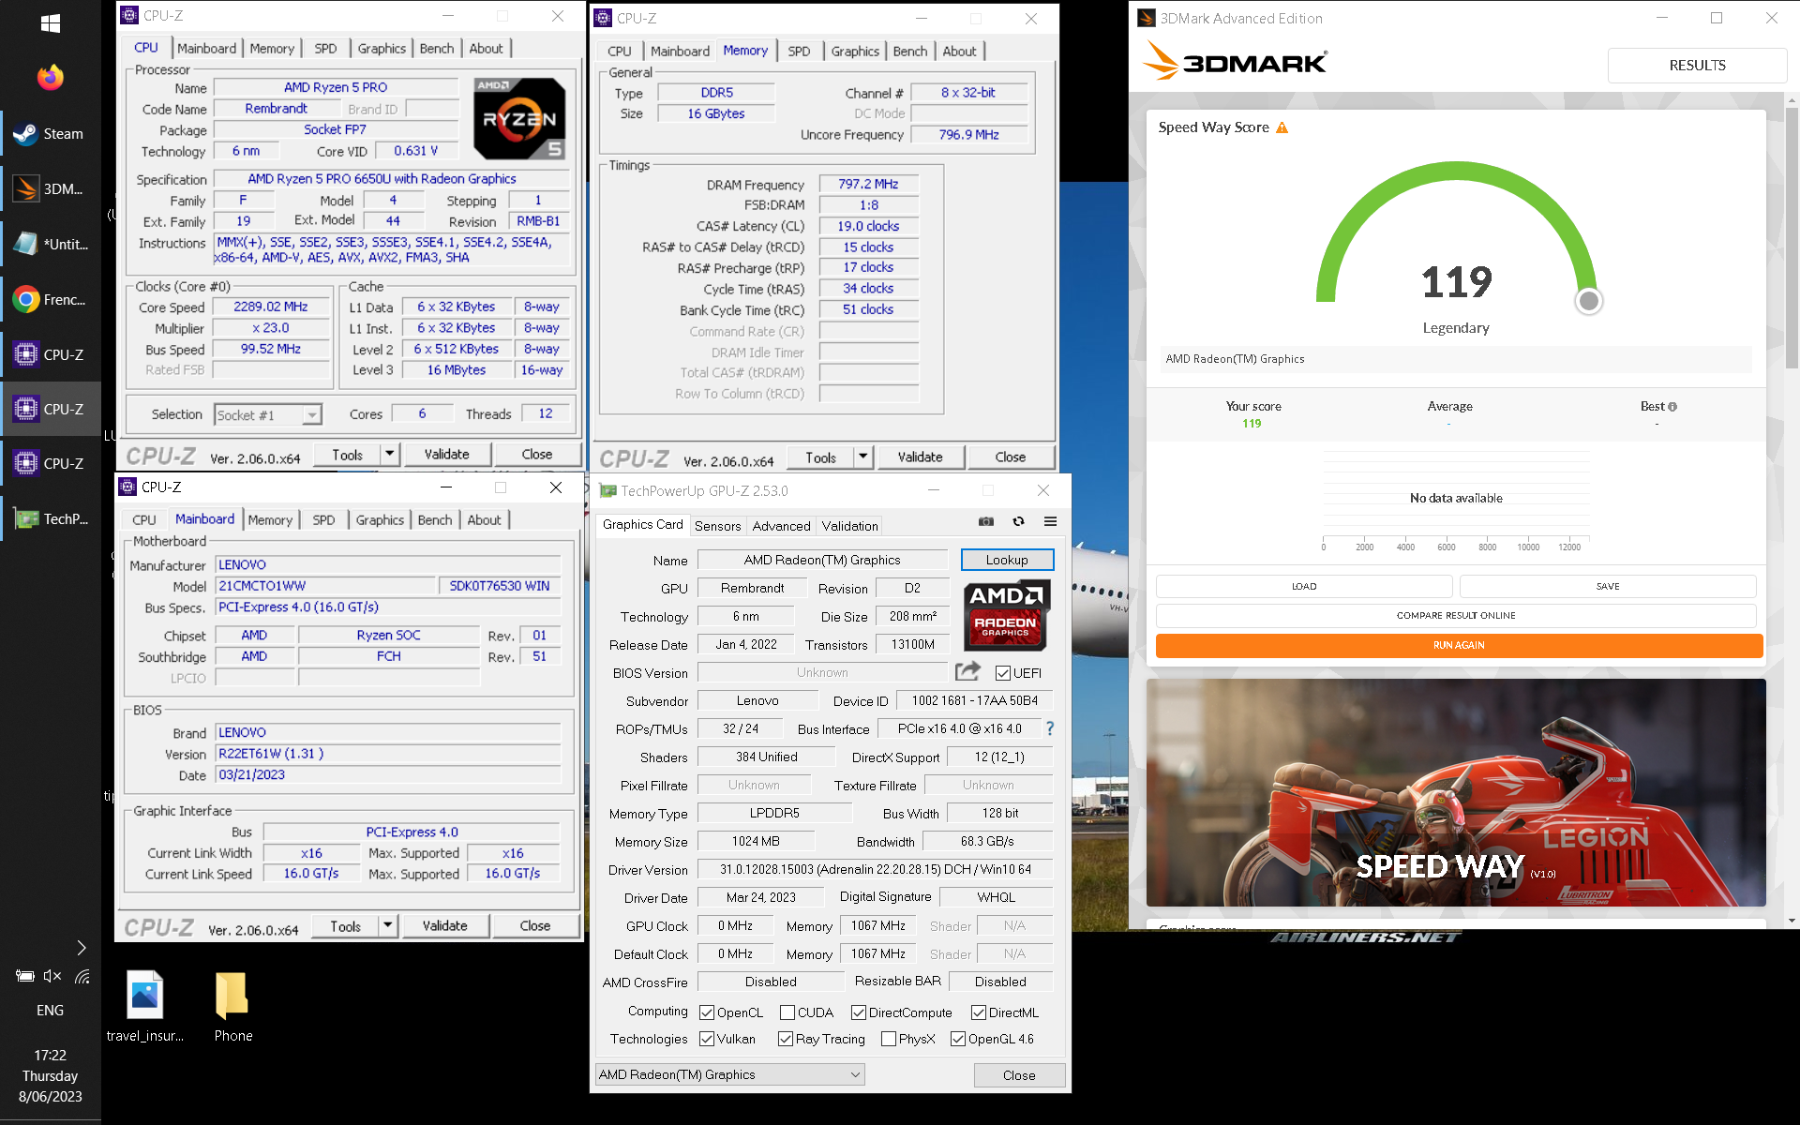Click the Speed Way score gauge knob
1800x1125 pixels.
1588,301
